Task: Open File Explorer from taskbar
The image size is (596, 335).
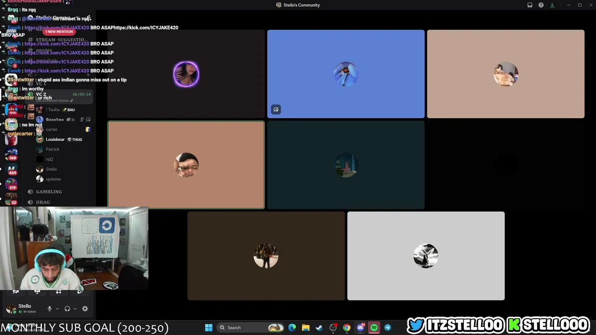Action: 305,328
